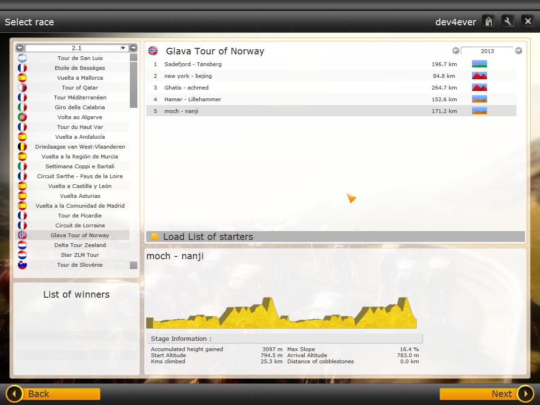Click the home icon in top bar
The width and height of the screenshot is (540, 405).
pyautogui.click(x=489, y=22)
